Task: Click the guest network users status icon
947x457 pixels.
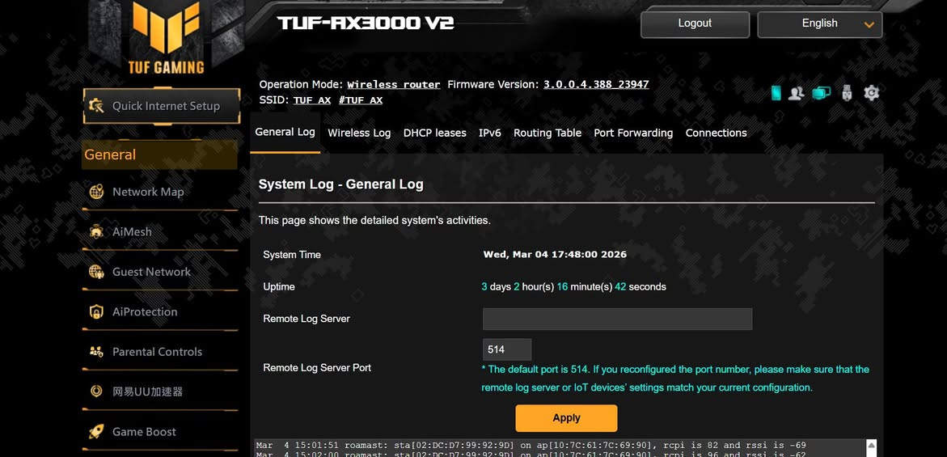Action: (796, 93)
